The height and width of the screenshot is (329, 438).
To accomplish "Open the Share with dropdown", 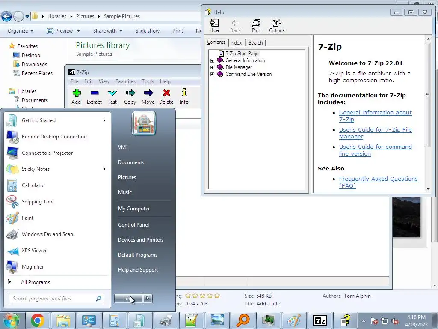I will pos(108,31).
